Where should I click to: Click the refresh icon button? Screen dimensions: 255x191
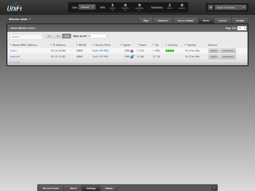[x=210, y=8]
